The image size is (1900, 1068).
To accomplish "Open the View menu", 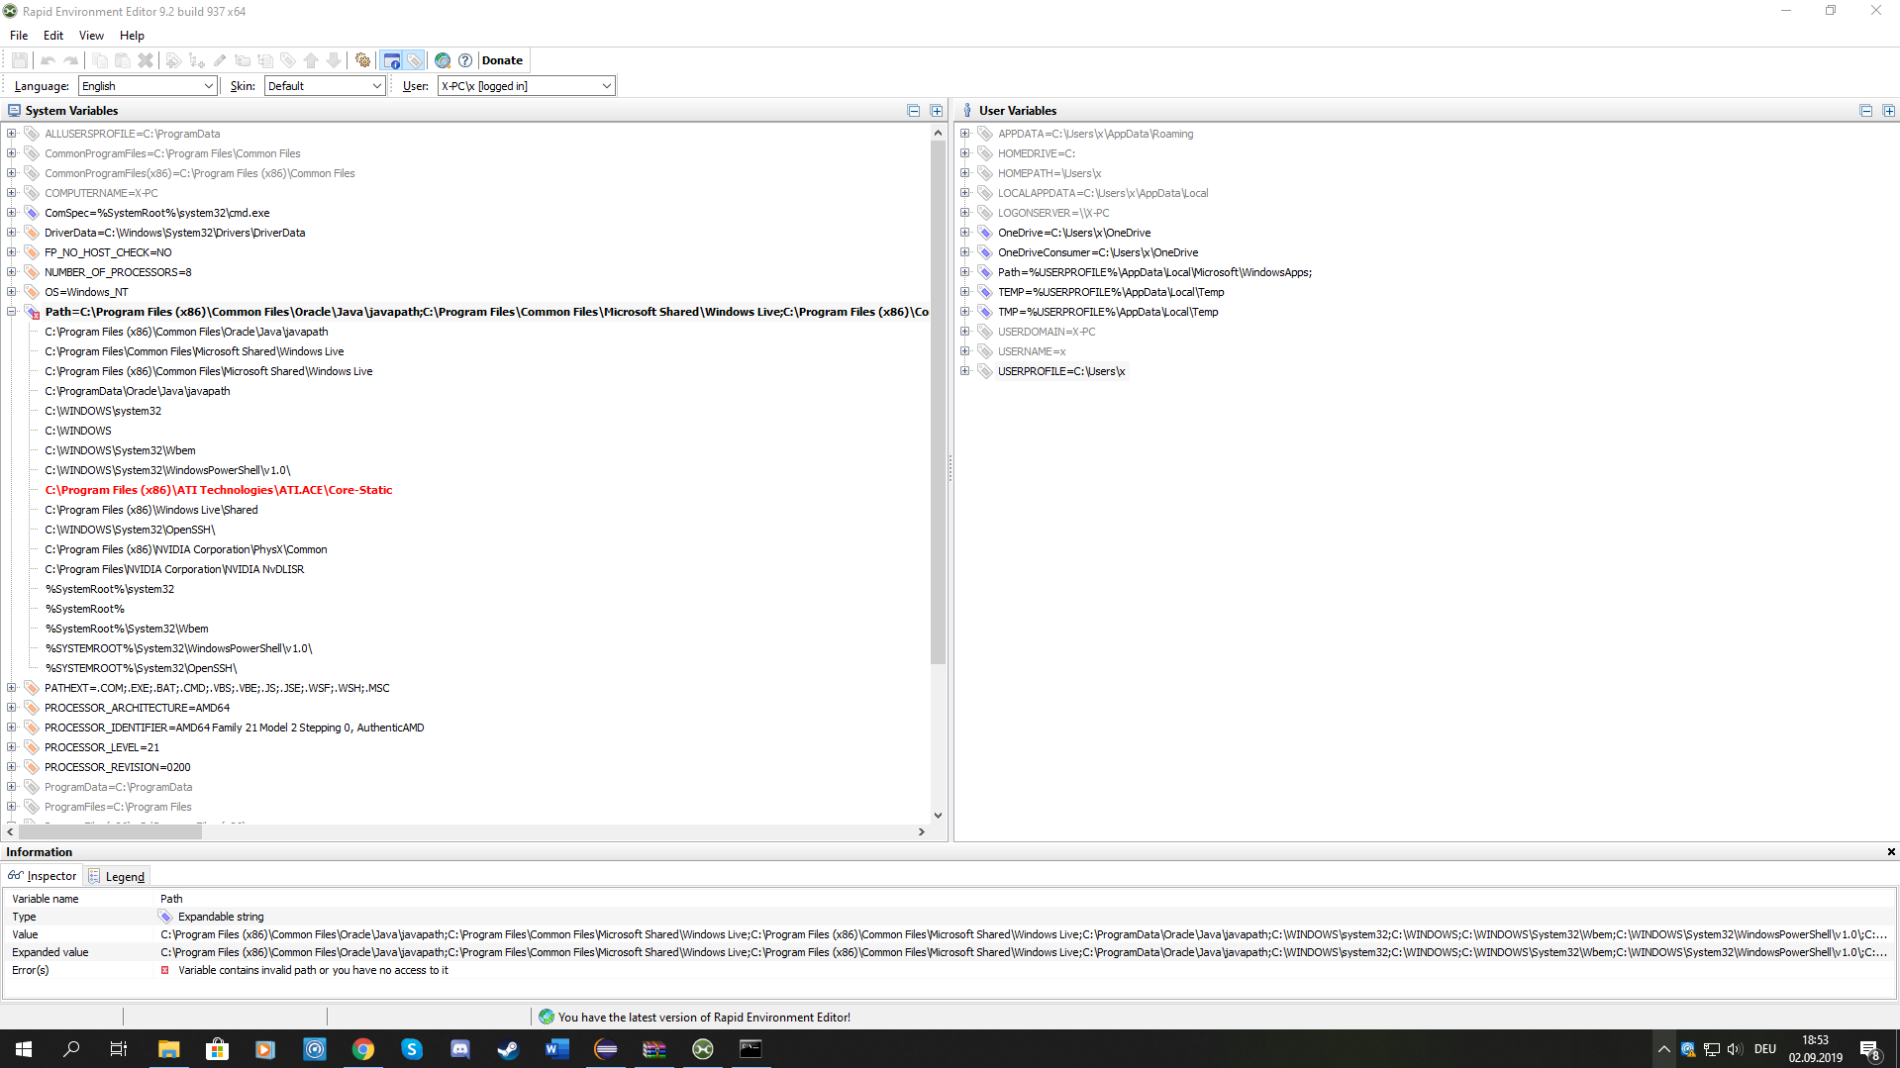I will click(x=91, y=36).
